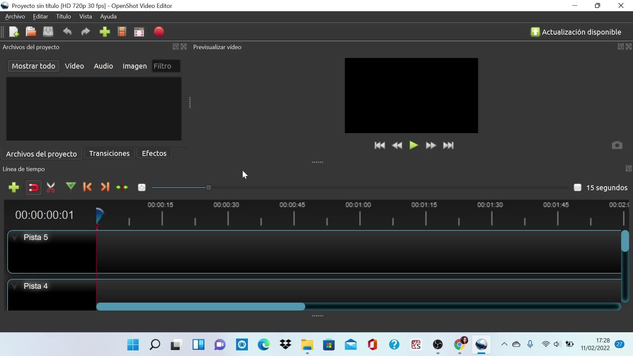
Task: Open the Efectos tab
Action: [x=154, y=153]
